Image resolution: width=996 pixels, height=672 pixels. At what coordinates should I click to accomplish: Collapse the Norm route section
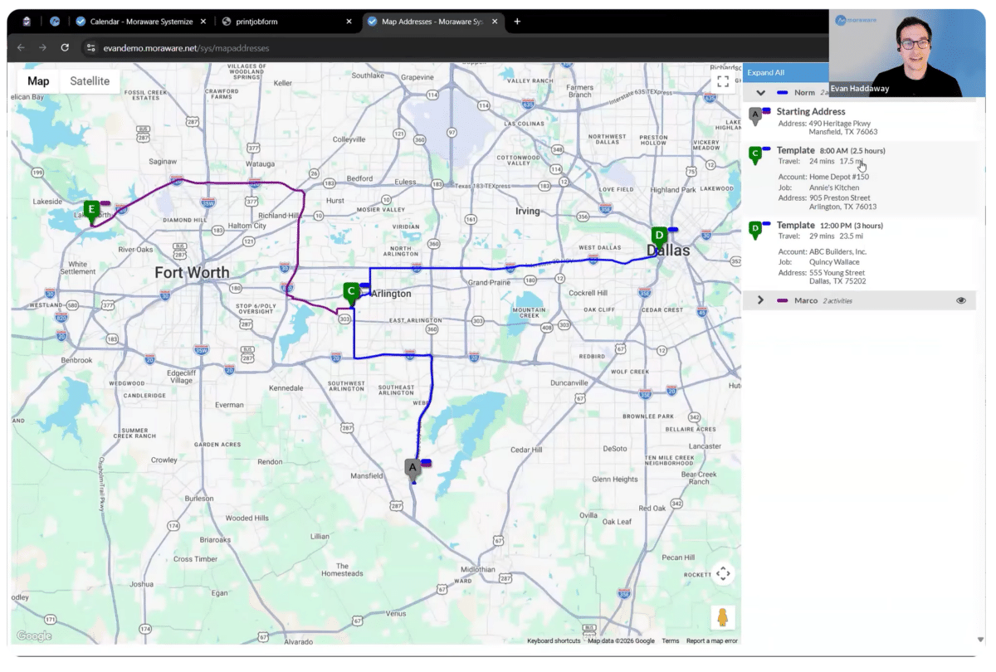tap(760, 92)
